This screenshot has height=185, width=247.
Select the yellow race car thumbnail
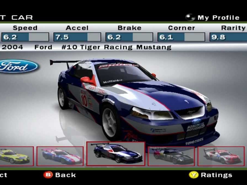click(16, 156)
